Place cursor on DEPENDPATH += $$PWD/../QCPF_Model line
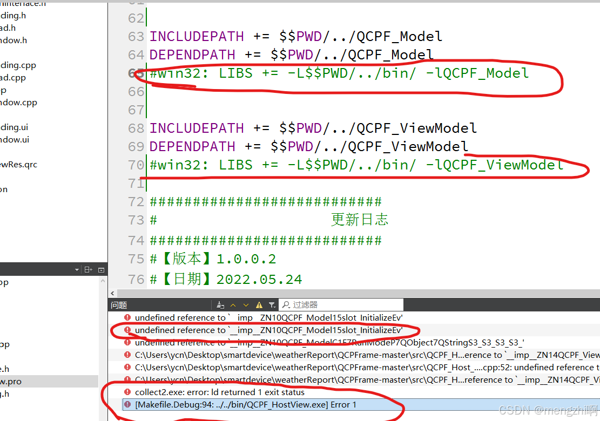600x421 pixels. coord(291,55)
